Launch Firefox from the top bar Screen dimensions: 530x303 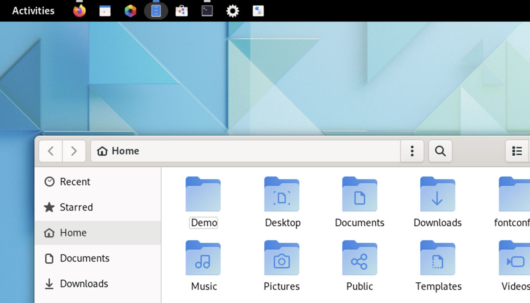coord(79,11)
